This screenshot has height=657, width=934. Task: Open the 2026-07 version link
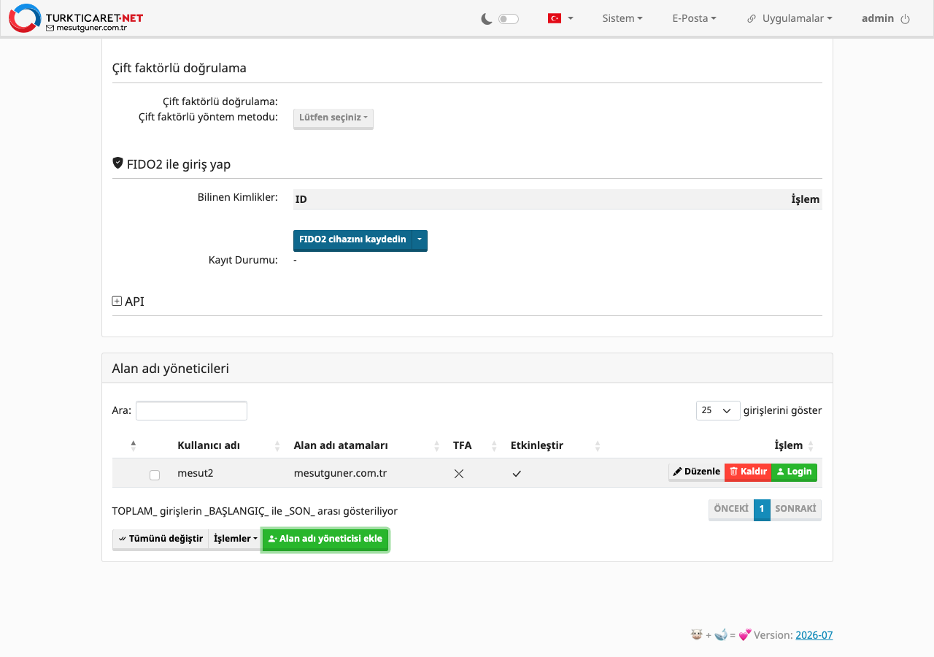click(x=814, y=635)
